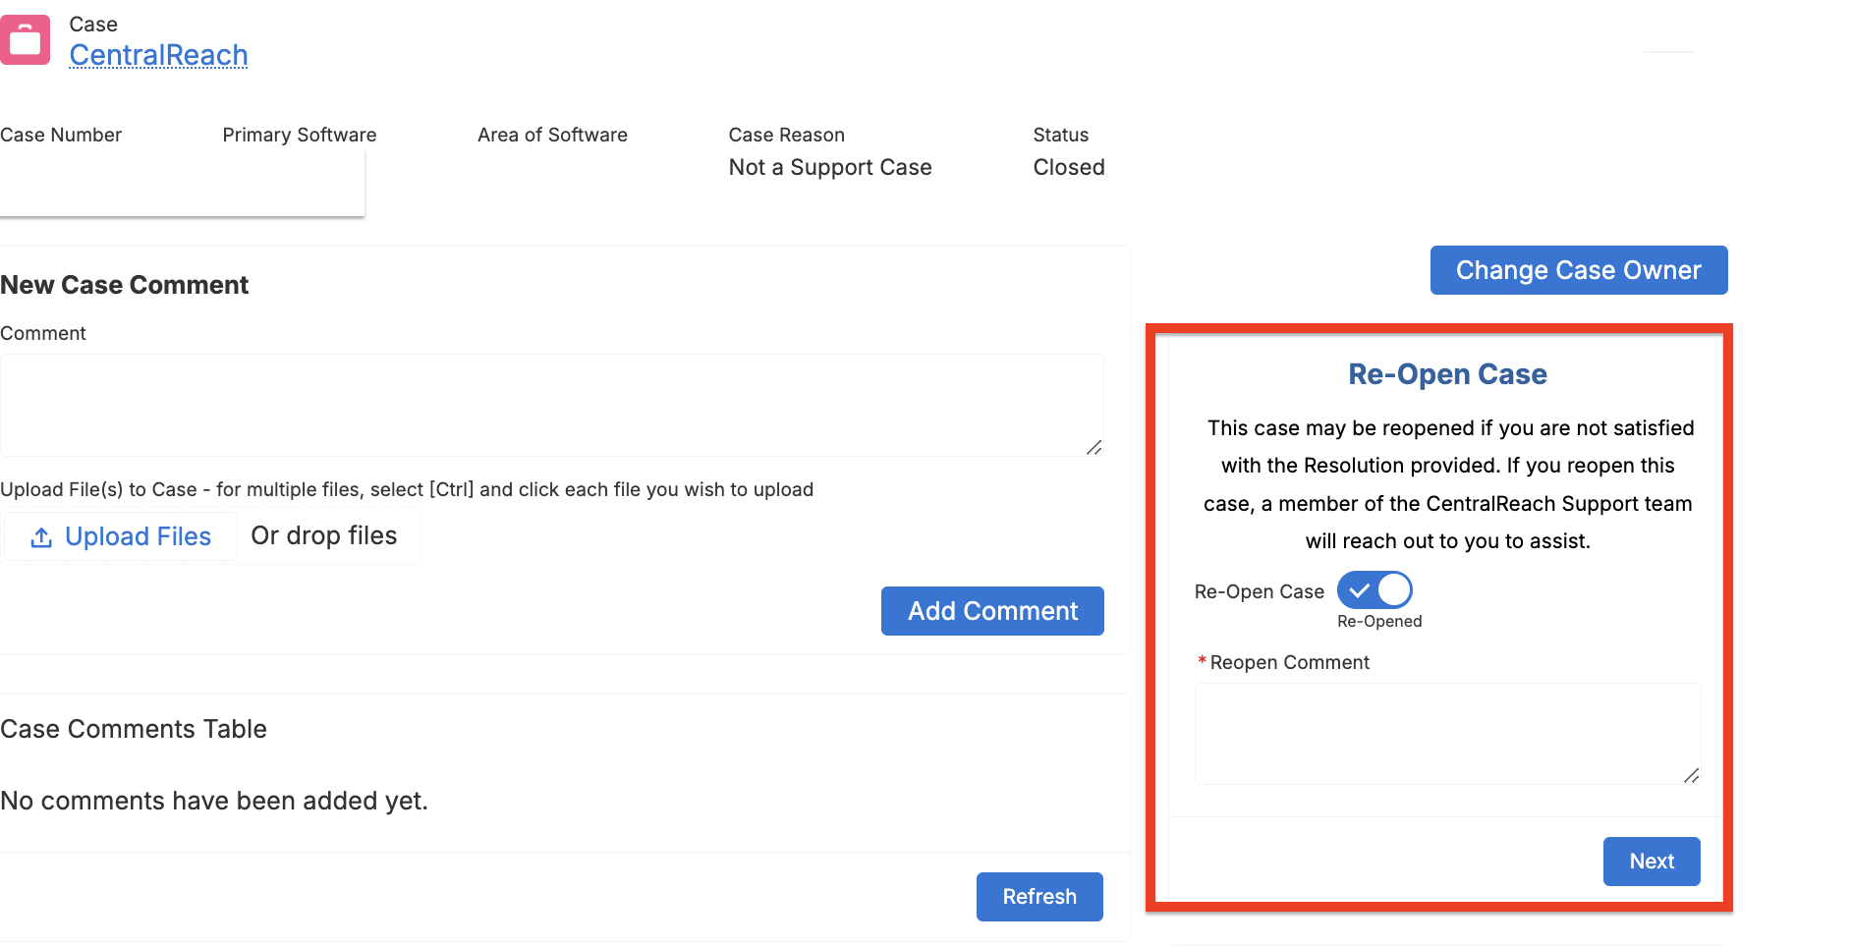Click 'No comments have been added yet.' text
The image size is (1851, 947).
pos(214,802)
